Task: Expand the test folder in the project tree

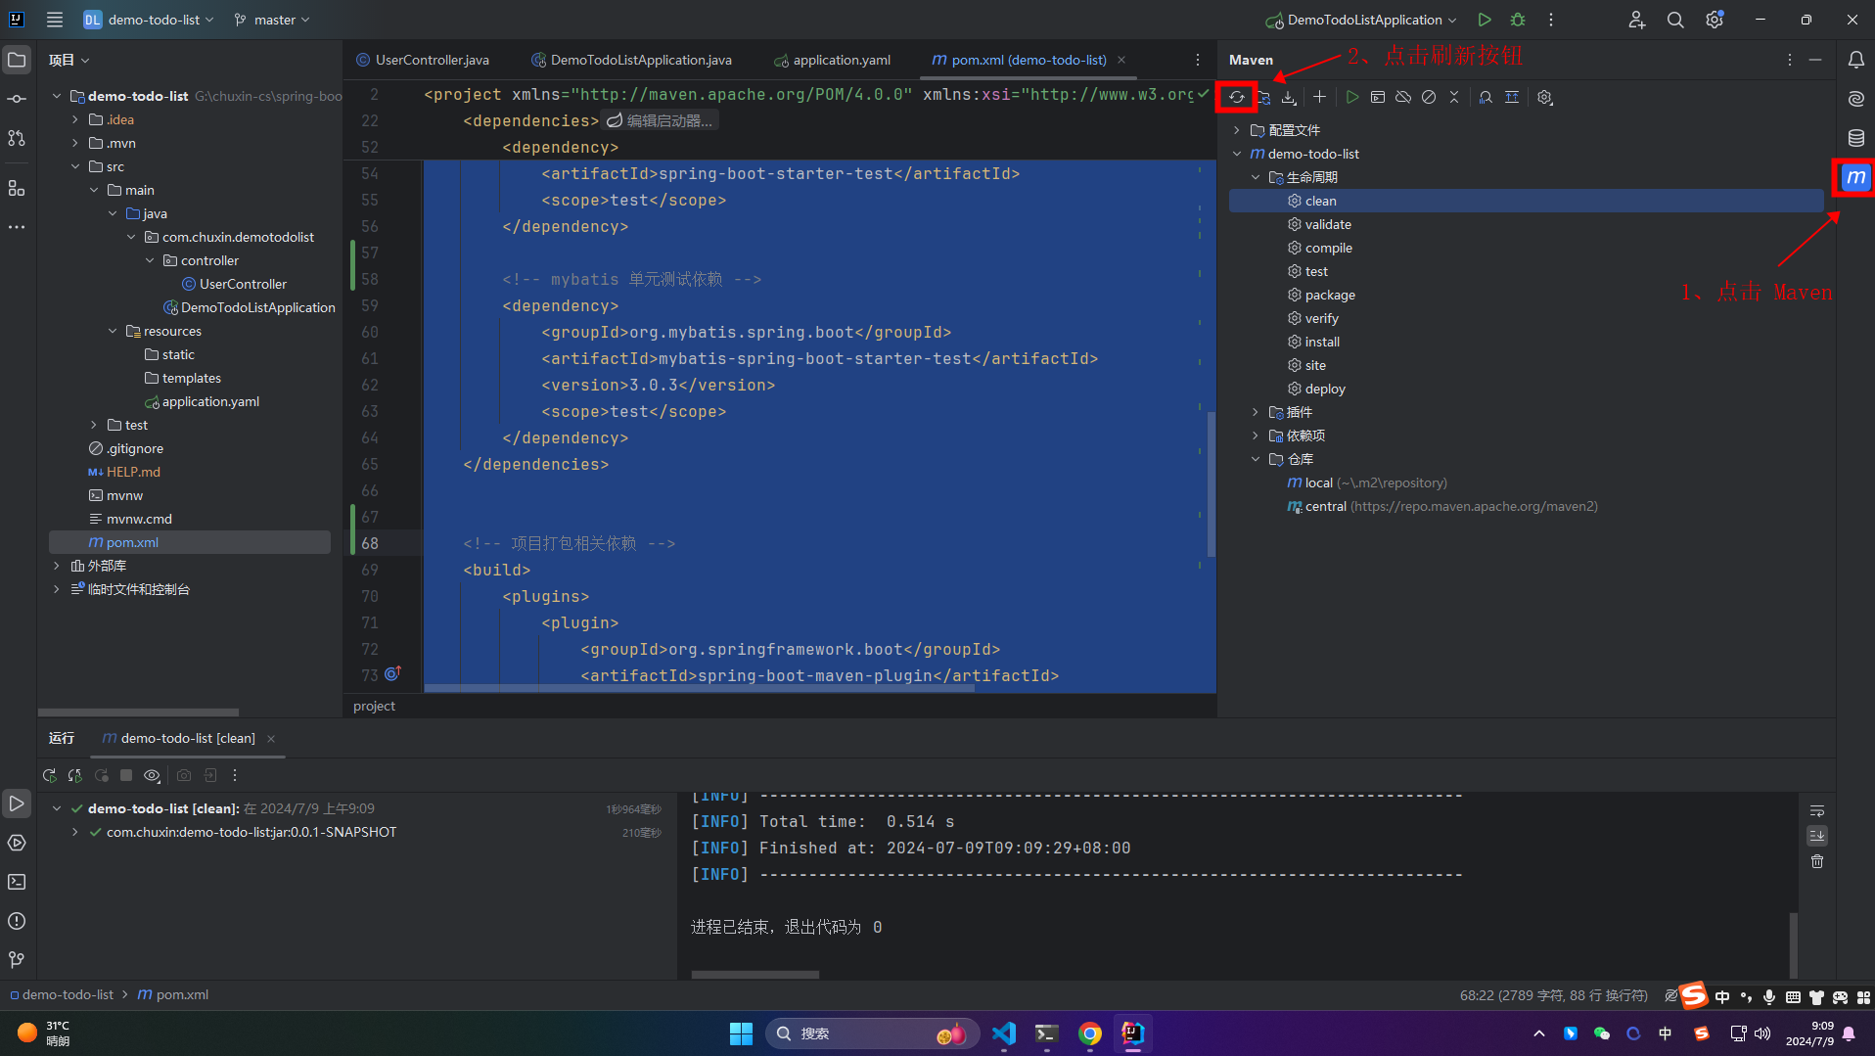Action: click(94, 425)
